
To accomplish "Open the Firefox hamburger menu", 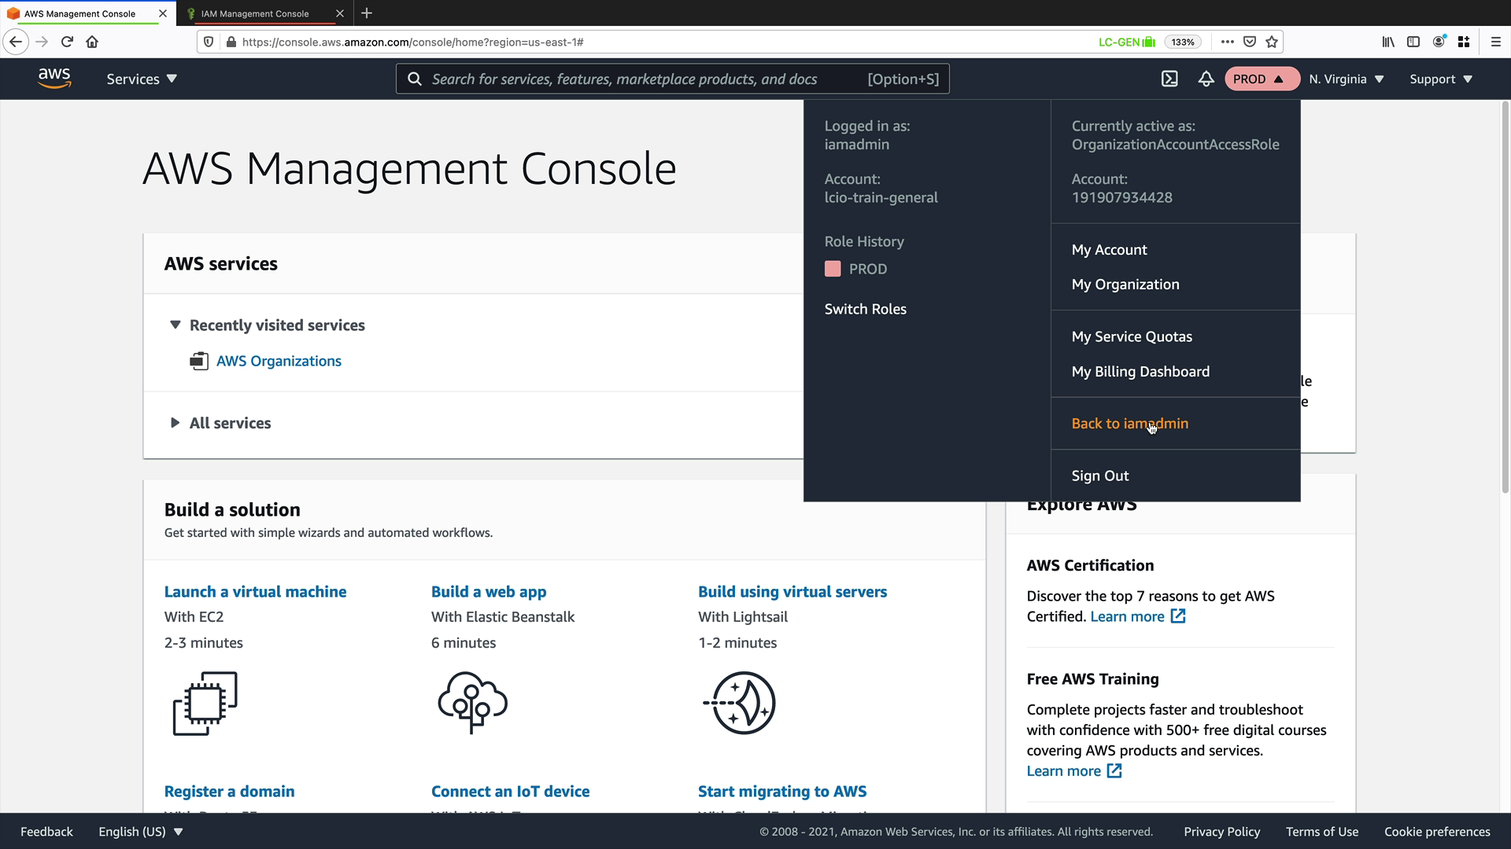I will pyautogui.click(x=1496, y=42).
